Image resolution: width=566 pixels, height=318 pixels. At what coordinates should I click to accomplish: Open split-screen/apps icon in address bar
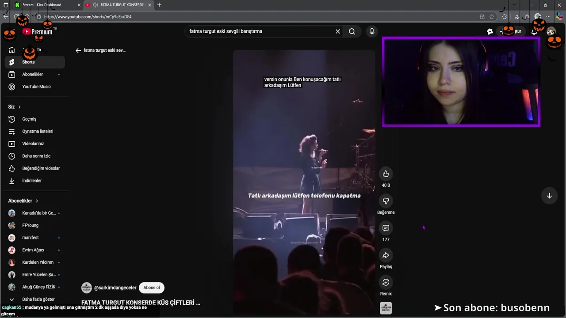pyautogui.click(x=482, y=17)
